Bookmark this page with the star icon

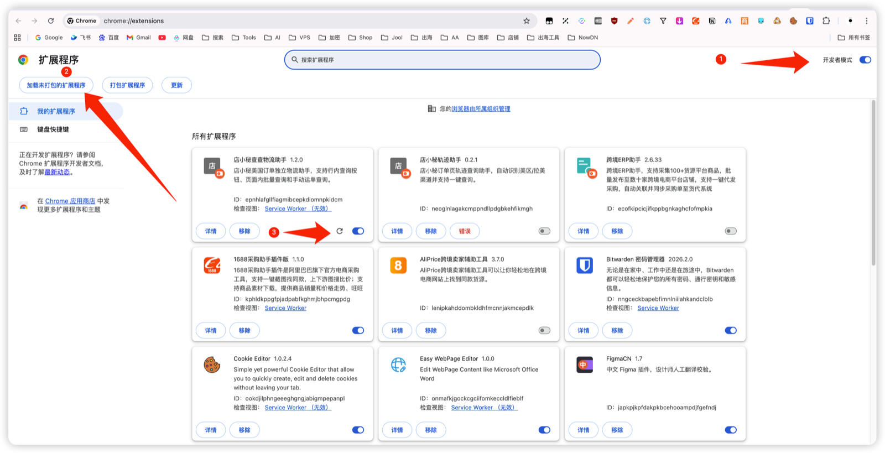527,21
